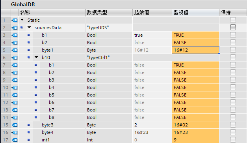Toggle the retain checkbox in row 3

point(233,35)
